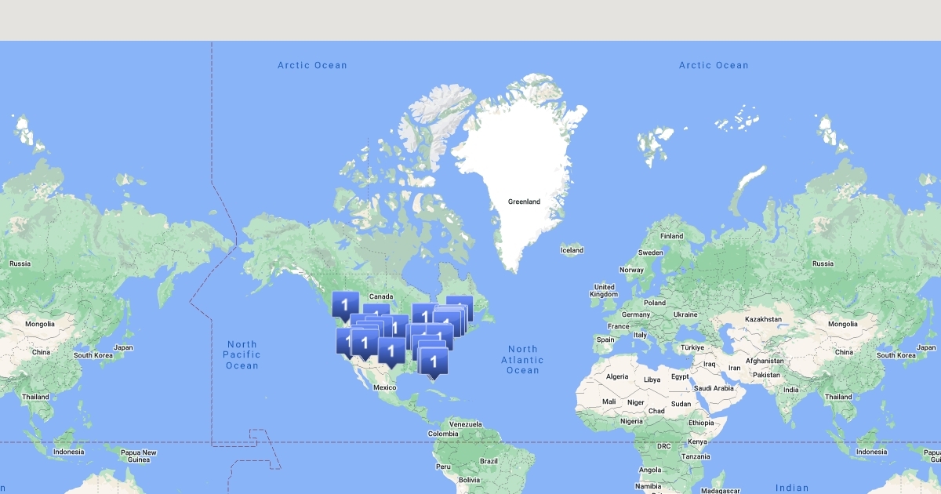Image resolution: width=941 pixels, height=494 pixels.
Task: Click the Mexico label below the markers
Action: tap(384, 387)
